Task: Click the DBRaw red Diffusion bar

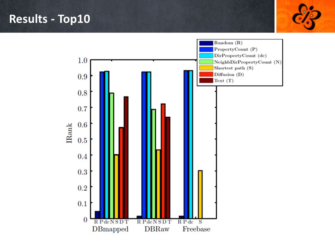Action: pos(163,161)
